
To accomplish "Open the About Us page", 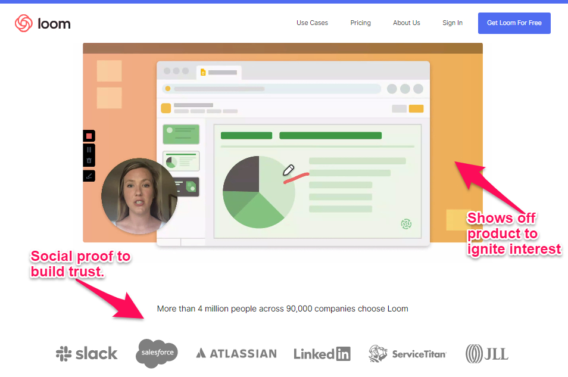I will 407,23.
